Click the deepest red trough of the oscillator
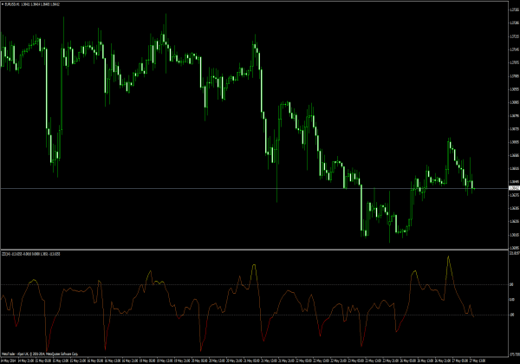 pos(201,348)
